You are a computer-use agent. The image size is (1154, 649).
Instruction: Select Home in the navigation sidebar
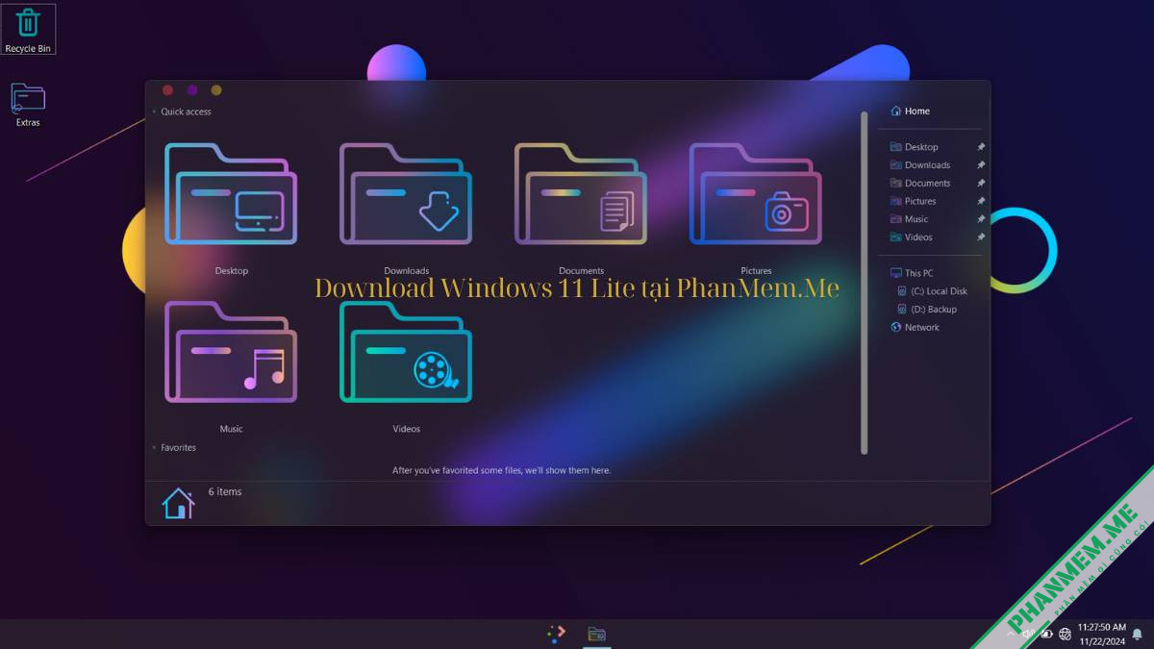coord(910,111)
